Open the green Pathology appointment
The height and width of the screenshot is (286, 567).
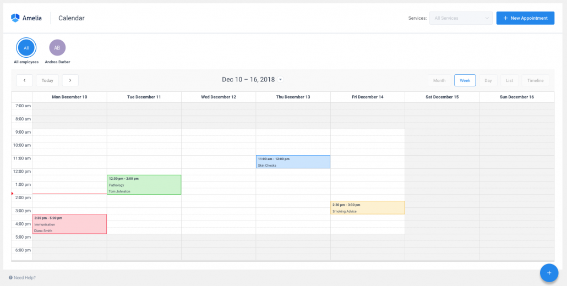point(144,185)
